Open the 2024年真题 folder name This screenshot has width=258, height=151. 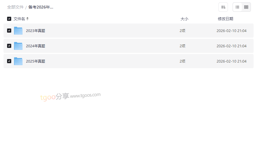click(x=35, y=46)
